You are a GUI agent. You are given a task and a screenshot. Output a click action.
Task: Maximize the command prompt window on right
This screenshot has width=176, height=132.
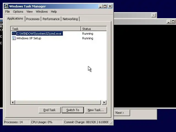[x=173, y=22]
